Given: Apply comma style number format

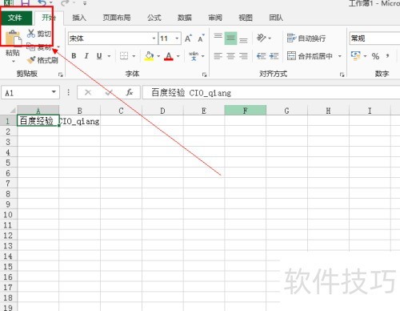Looking at the screenshot, I should point(387,56).
